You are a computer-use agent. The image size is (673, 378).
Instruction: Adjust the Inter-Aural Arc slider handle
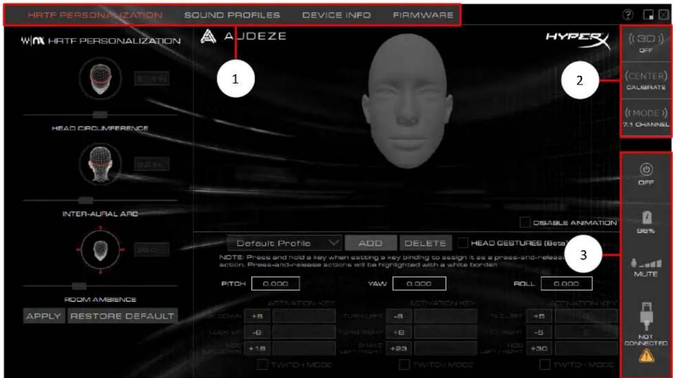86,200
